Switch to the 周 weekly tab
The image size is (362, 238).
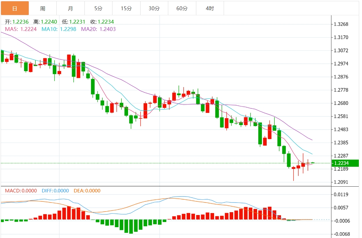pyautogui.click(x=43, y=8)
